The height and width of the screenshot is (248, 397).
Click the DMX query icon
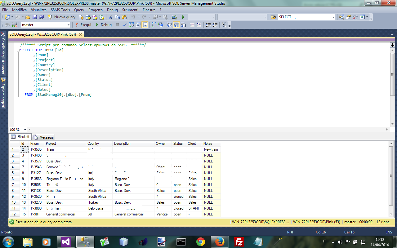95,17
